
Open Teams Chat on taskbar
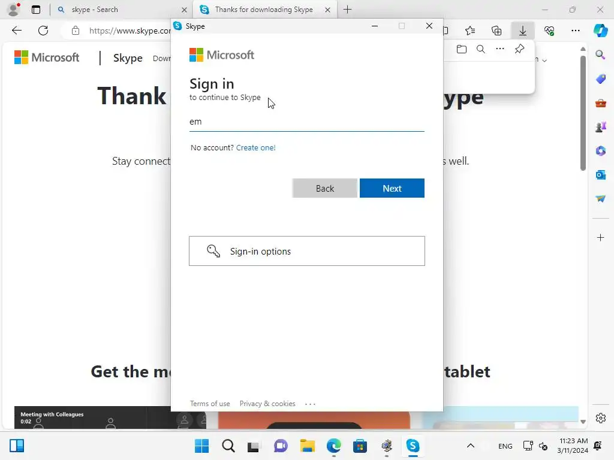pos(281,446)
